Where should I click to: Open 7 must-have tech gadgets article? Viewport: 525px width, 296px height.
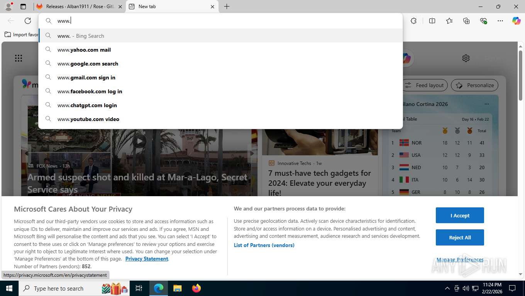tap(320, 183)
